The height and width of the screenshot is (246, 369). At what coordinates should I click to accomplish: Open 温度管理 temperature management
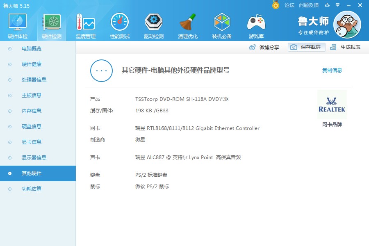86,26
